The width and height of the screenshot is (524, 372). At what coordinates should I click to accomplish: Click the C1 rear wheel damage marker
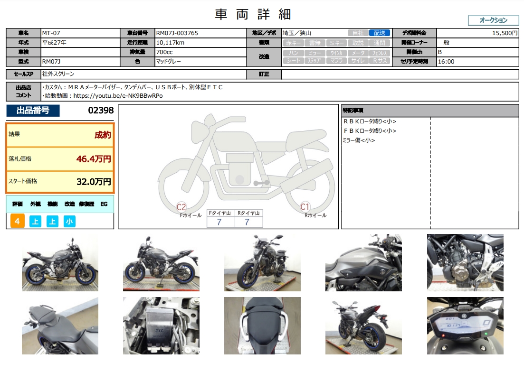305,207
